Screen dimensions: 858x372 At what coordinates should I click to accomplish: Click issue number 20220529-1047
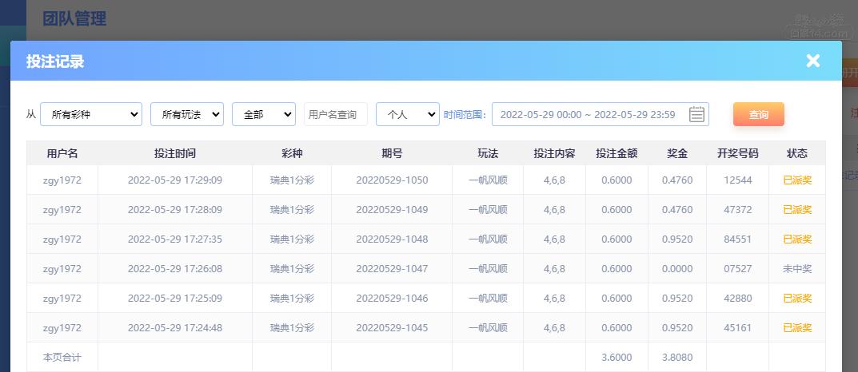[392, 269]
